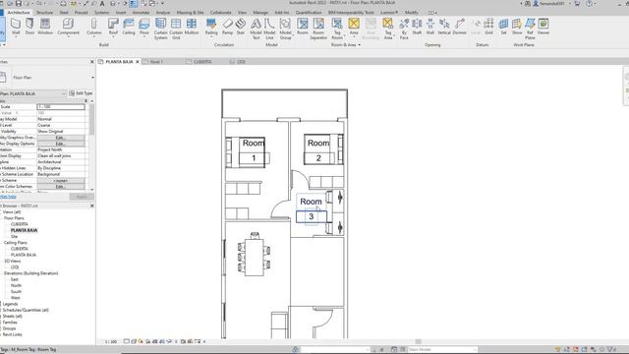Select the Wall opening tool

coord(430,27)
